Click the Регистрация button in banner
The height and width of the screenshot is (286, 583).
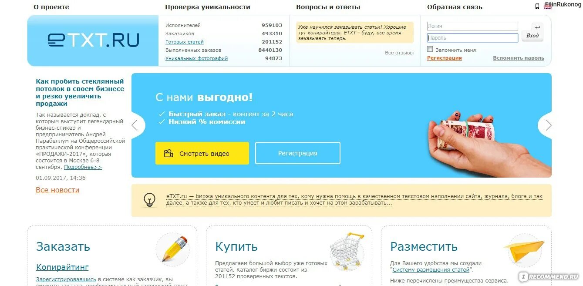pos(298,153)
